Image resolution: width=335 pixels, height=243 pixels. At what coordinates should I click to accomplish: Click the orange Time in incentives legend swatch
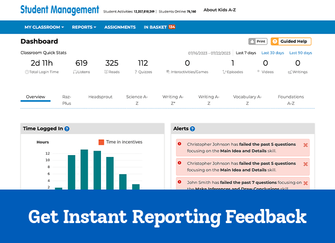101,142
